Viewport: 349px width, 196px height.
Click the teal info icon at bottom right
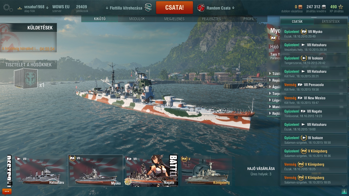coord(343,191)
